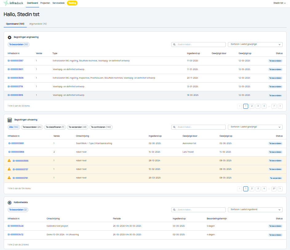Open Kalibratiedata sort dropdown Laatst ingediend
The image size is (290, 250).
click(x=255, y=209)
